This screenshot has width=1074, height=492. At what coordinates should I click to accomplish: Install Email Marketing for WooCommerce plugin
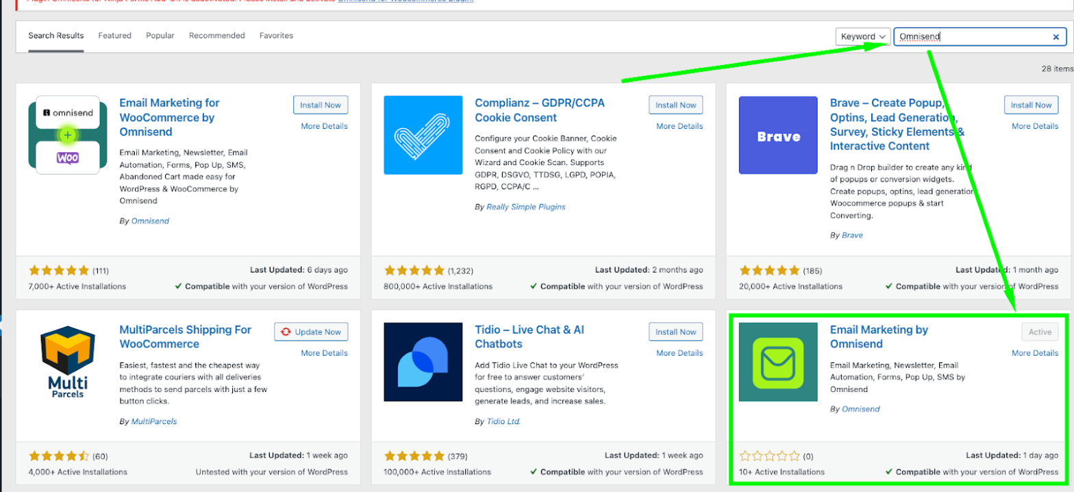pos(321,105)
